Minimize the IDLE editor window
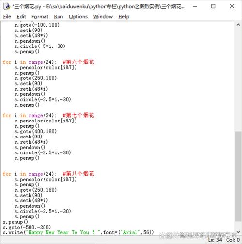Image resolution: width=242 pixels, height=244 pixels. point(195,6)
